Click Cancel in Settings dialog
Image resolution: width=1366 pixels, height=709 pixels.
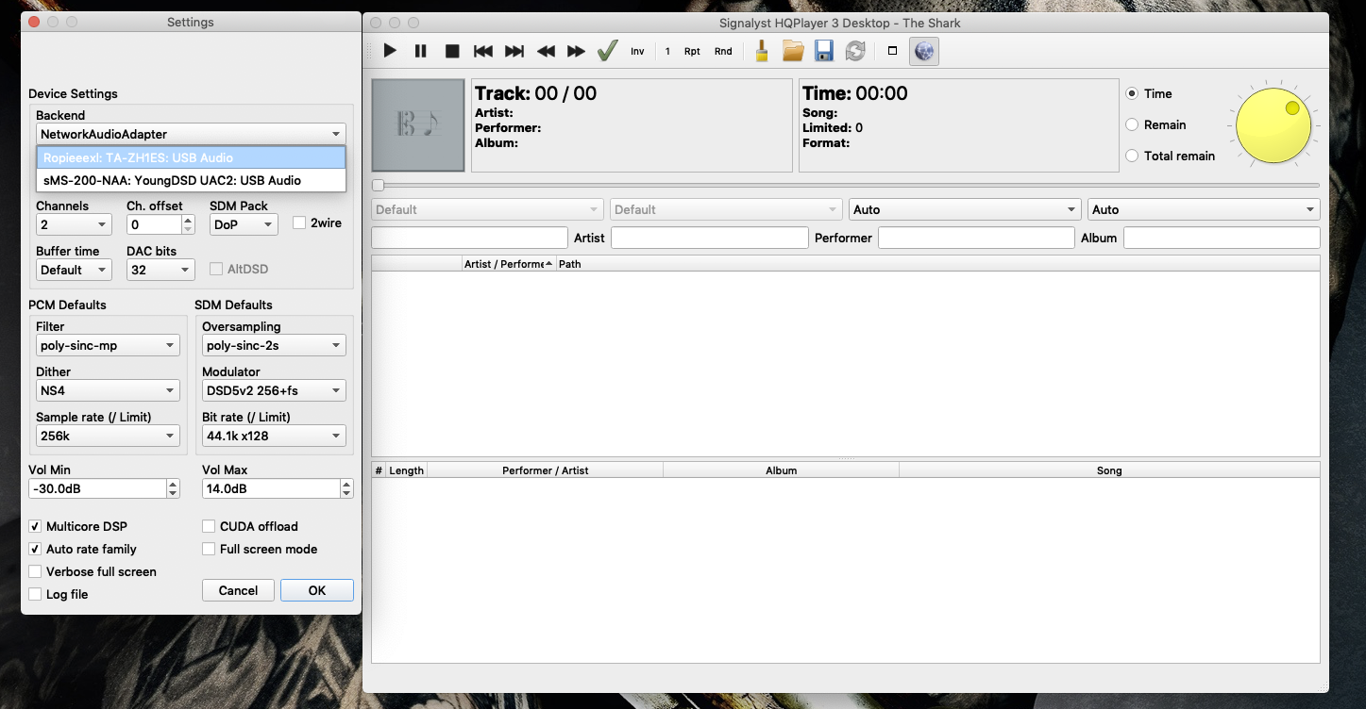point(238,590)
